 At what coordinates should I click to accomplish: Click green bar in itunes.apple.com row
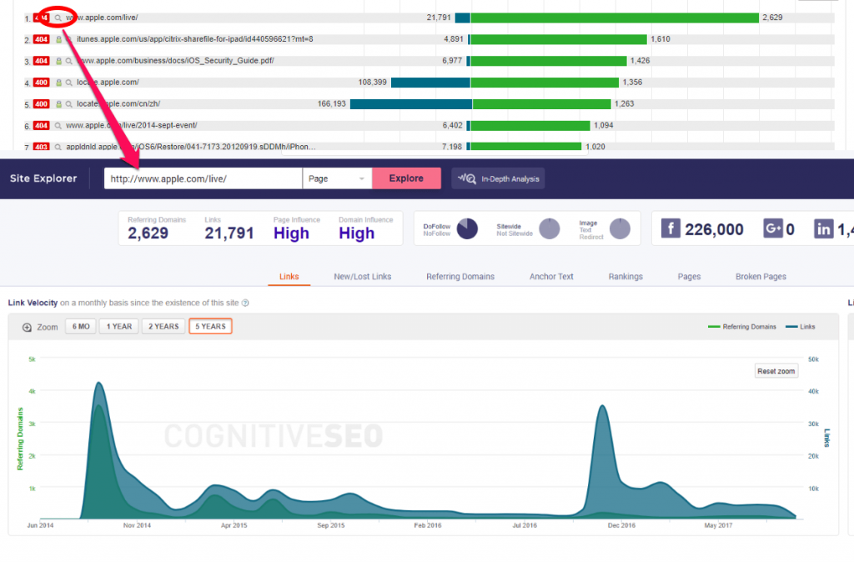coord(558,39)
